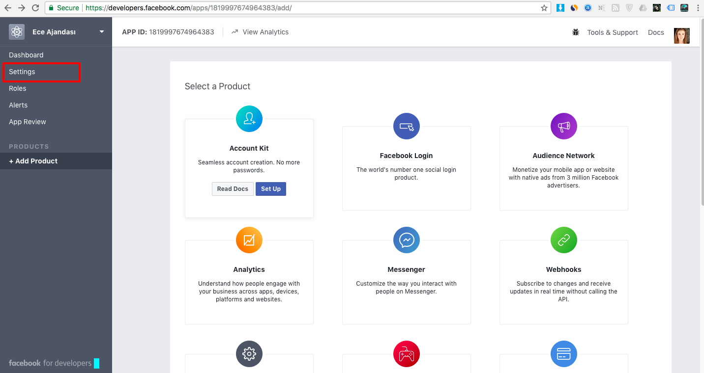
Task: Click the Messenger product icon
Action: (406, 240)
